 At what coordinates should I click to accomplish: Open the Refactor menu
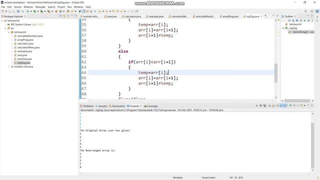[x=28, y=7]
